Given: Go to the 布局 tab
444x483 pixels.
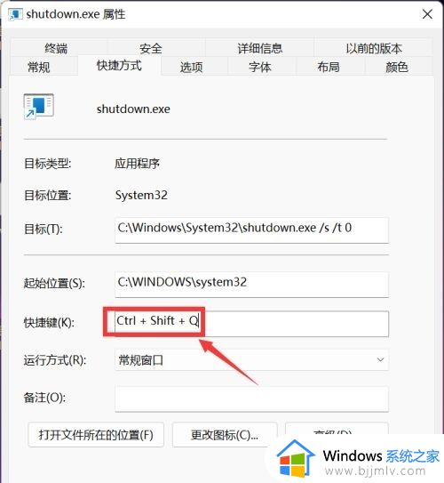Looking at the screenshot, I should [329, 67].
